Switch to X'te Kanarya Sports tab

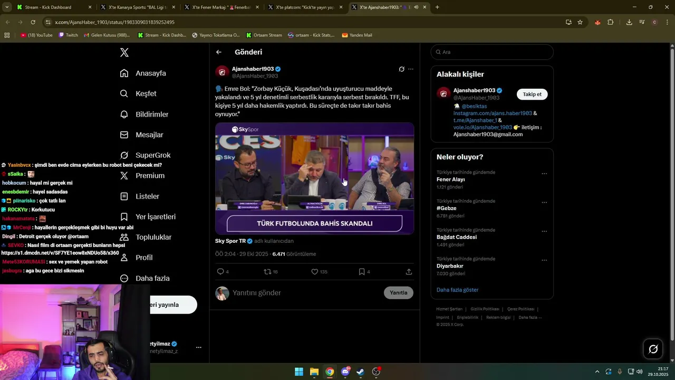coord(138,7)
